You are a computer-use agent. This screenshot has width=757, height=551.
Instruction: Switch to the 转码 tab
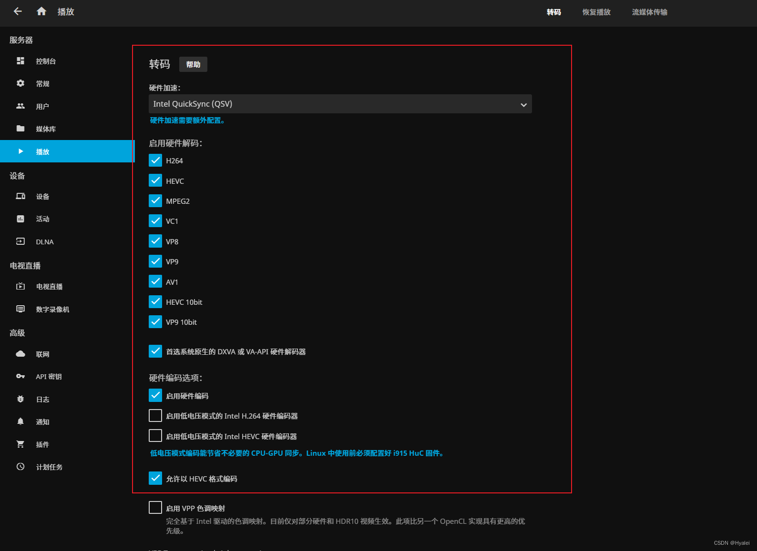click(554, 12)
